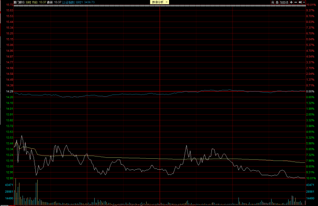The image size is (318, 206).
Task: Click the 分时1: 3436.73 index value
Action: (85, 2)
